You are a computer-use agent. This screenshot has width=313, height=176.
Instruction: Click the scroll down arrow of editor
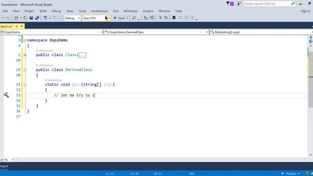coord(311,155)
